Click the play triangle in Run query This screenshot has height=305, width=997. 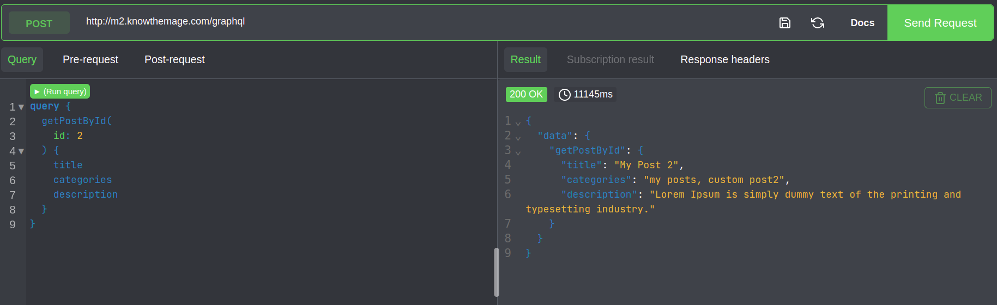37,91
